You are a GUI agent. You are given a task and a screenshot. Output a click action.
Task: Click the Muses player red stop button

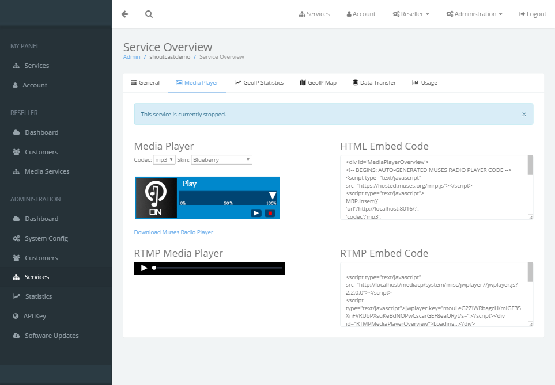coord(270,213)
